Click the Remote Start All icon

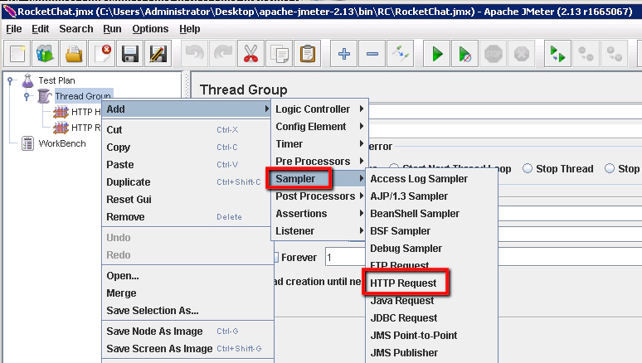[557, 54]
